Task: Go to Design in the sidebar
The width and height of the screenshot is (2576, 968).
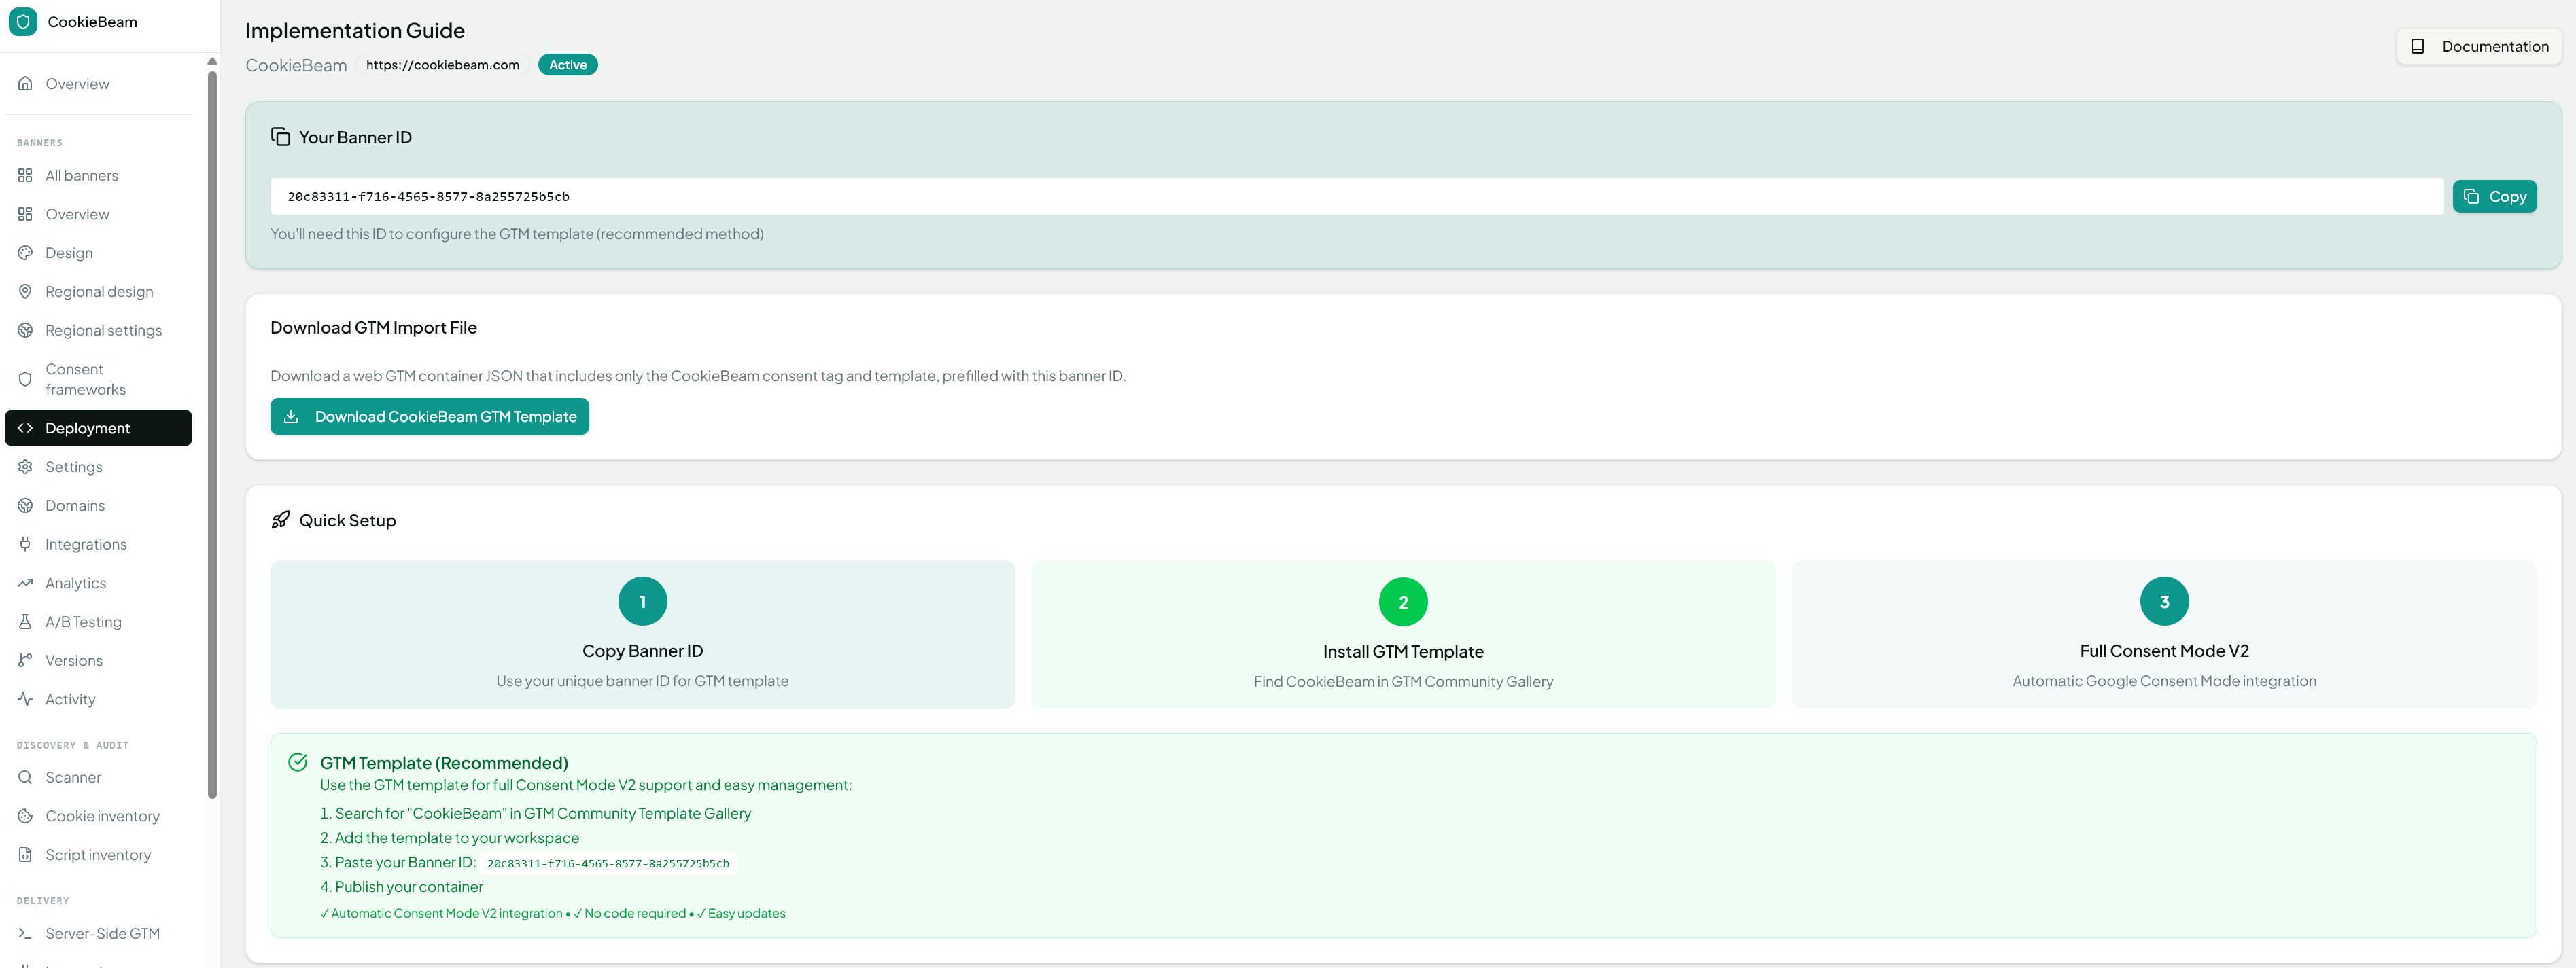Action: point(98,253)
